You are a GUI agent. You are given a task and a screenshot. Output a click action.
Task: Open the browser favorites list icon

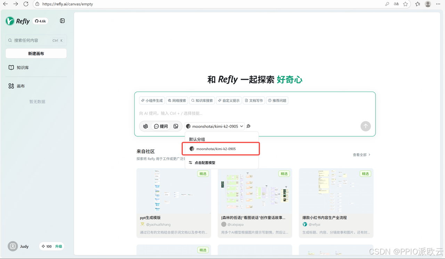coord(418,4)
